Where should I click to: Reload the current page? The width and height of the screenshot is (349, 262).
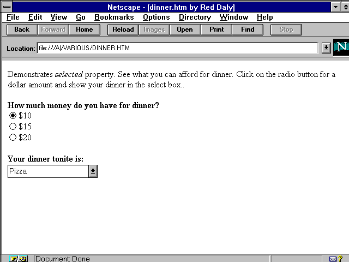[x=123, y=29]
